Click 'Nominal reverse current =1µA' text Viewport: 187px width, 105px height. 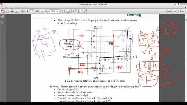(x=73, y=95)
